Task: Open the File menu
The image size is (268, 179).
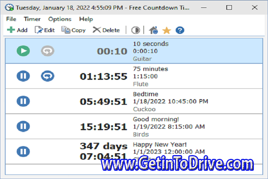Action: pyautogui.click(x=11, y=19)
